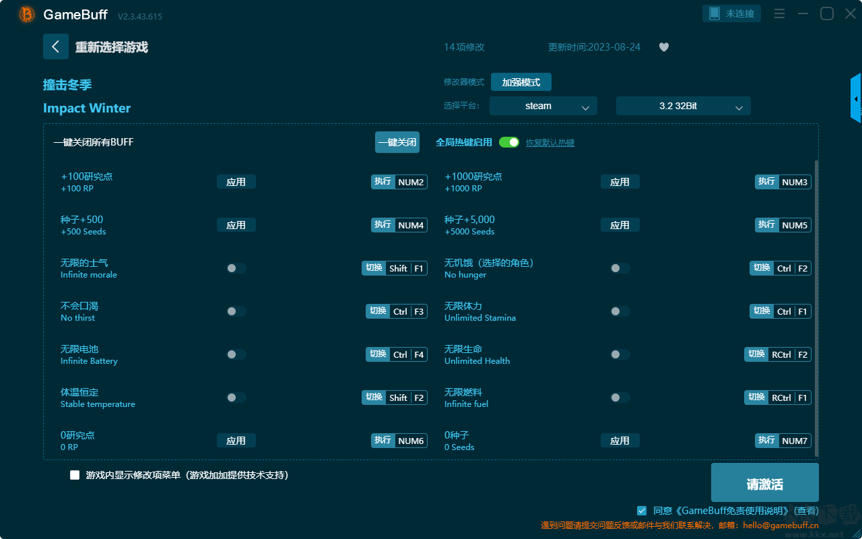862x539 pixels.
Task: Turn off the global hotkey switch
Action: coord(509,142)
